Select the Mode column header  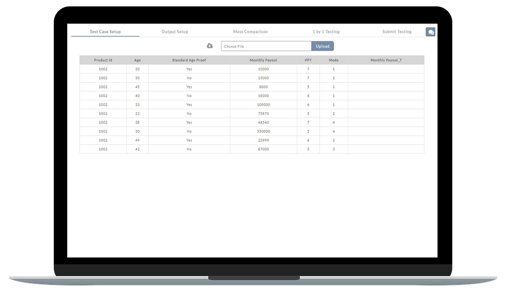333,60
